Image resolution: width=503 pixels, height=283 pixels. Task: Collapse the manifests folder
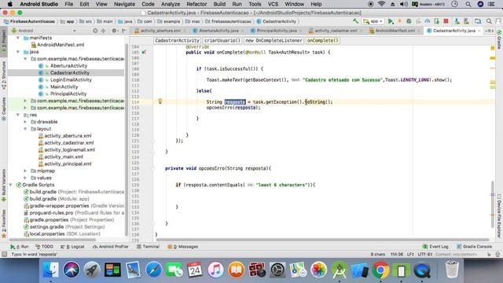pyautogui.click(x=18, y=38)
